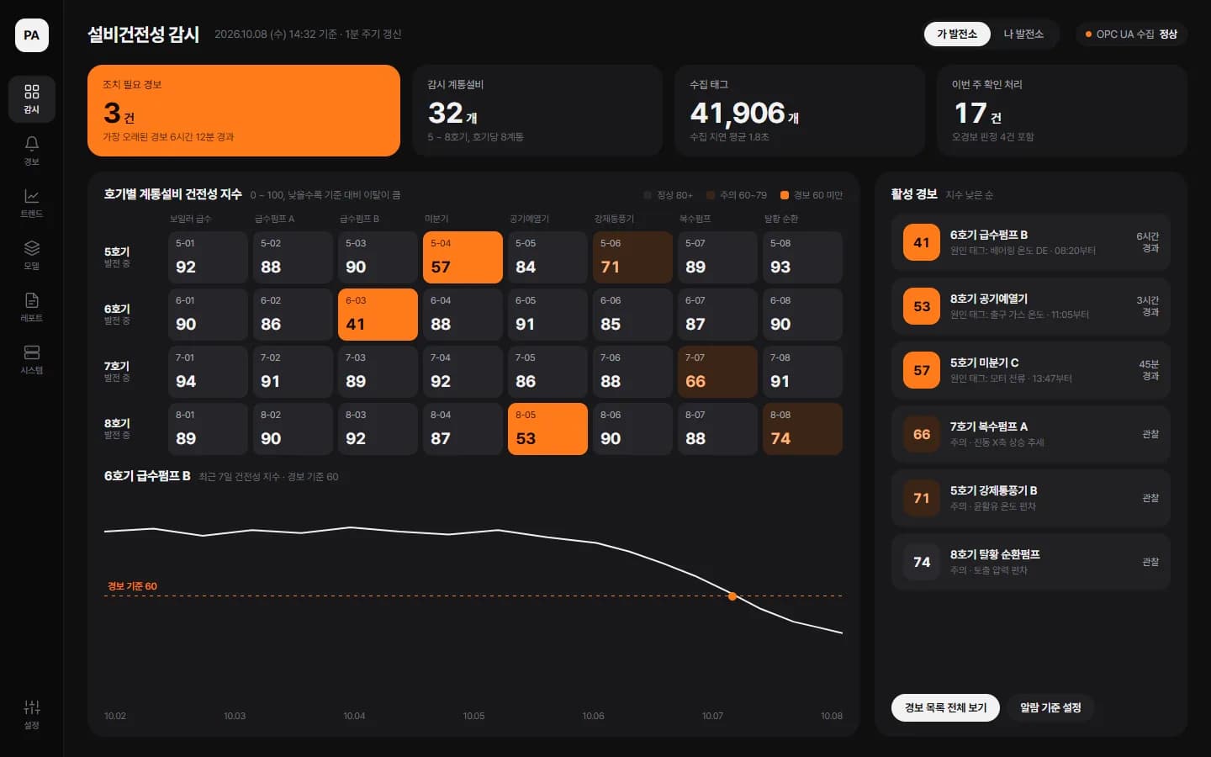The height and width of the screenshot is (757, 1211).
Task: Open the 경보 bell icon in sidebar
Action: 32,151
